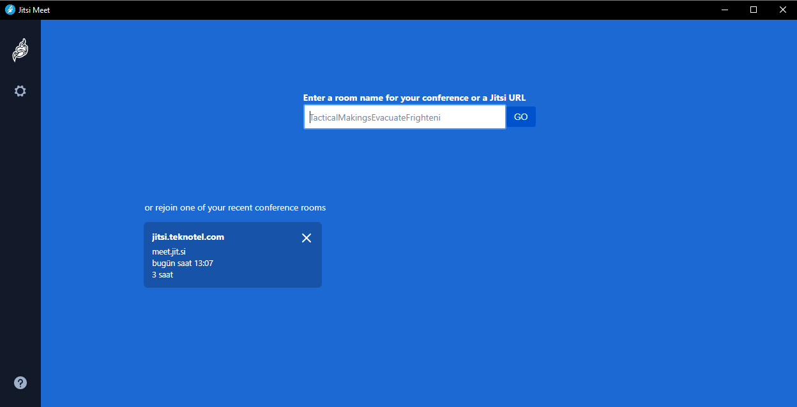Click the Jitsi Meet title bar app icon
Image resolution: width=797 pixels, height=407 pixels.
[x=10, y=10]
